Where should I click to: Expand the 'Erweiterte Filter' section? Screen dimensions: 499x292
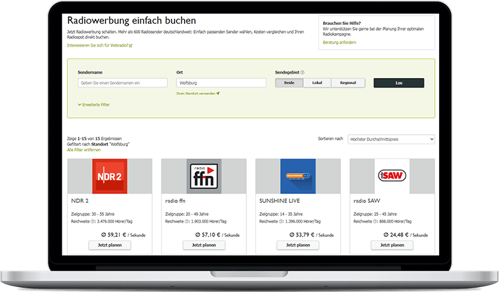coord(94,105)
